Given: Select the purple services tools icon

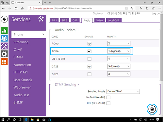Looking at the screenshot, I should tap(4, 46).
